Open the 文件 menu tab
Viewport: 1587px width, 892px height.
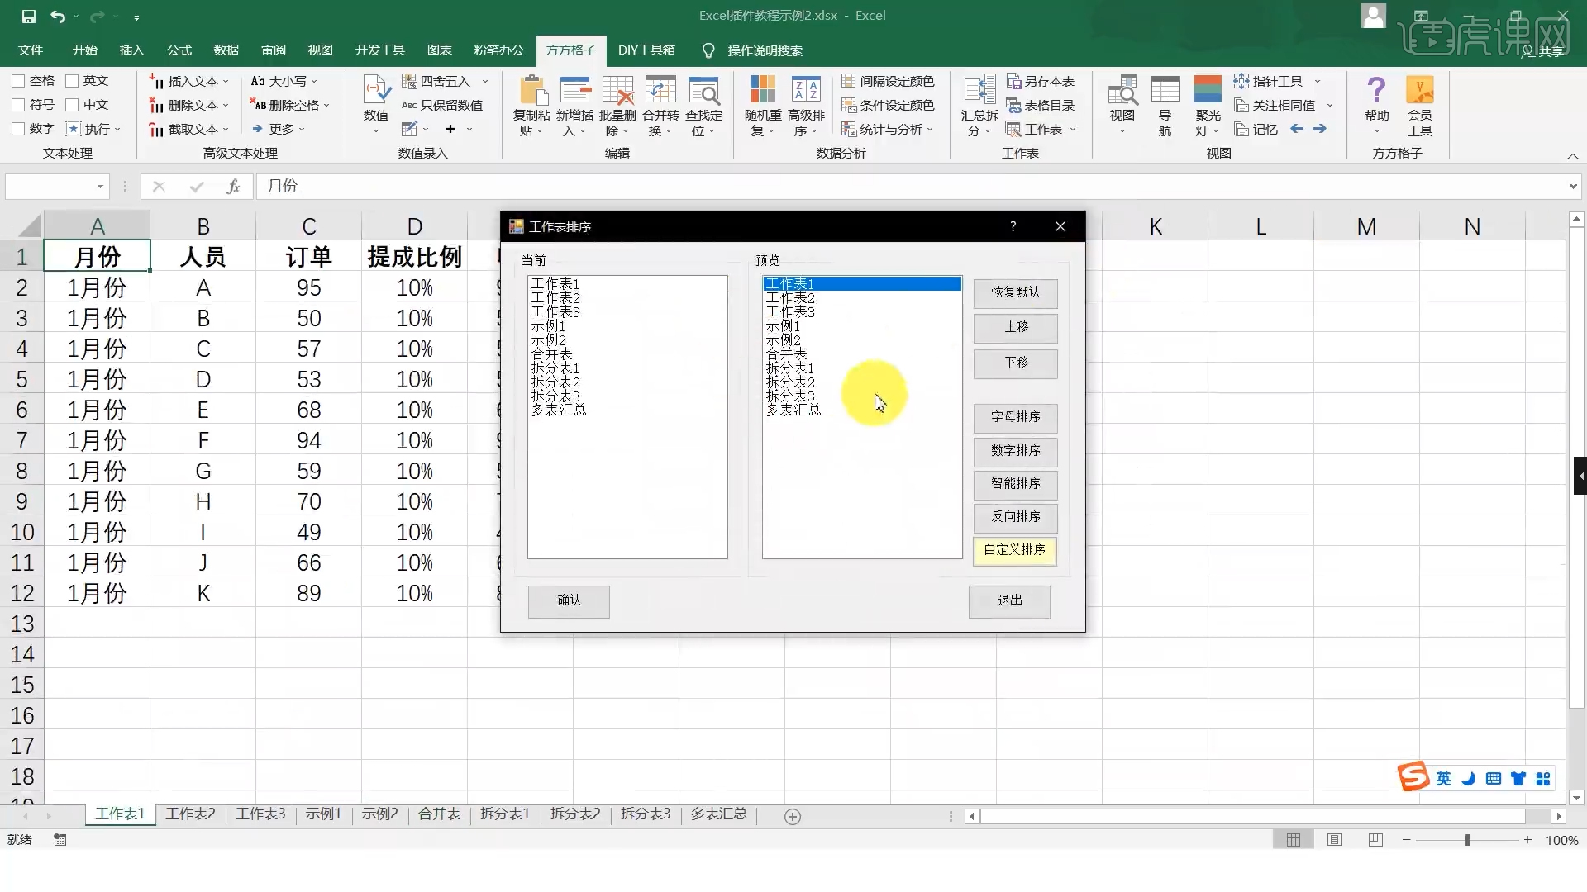[31, 50]
